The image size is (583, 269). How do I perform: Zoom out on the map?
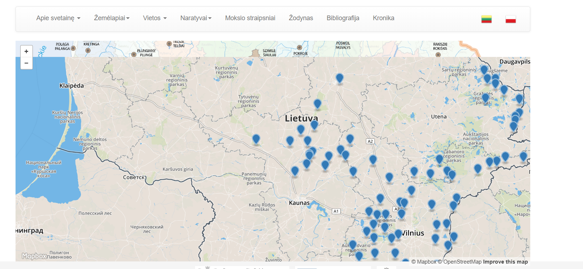[x=26, y=63]
